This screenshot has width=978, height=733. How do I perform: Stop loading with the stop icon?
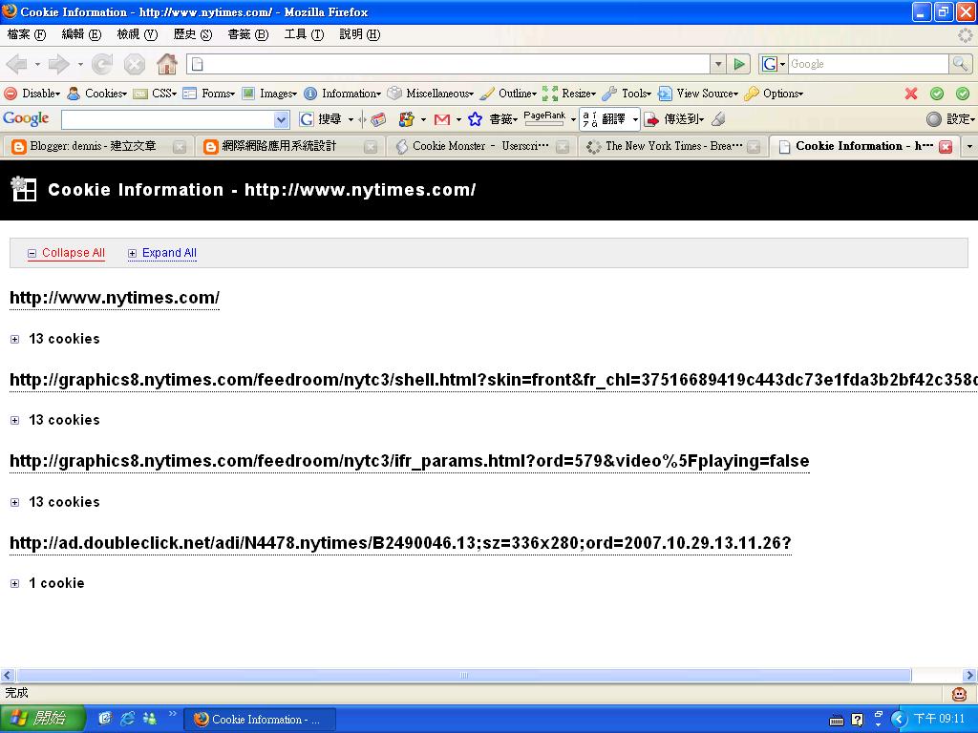pos(134,64)
